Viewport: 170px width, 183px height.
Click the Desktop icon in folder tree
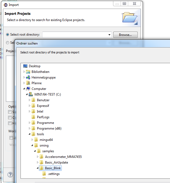[25, 66]
